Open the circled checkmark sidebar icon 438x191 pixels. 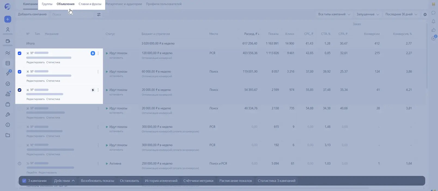tap(8, 84)
